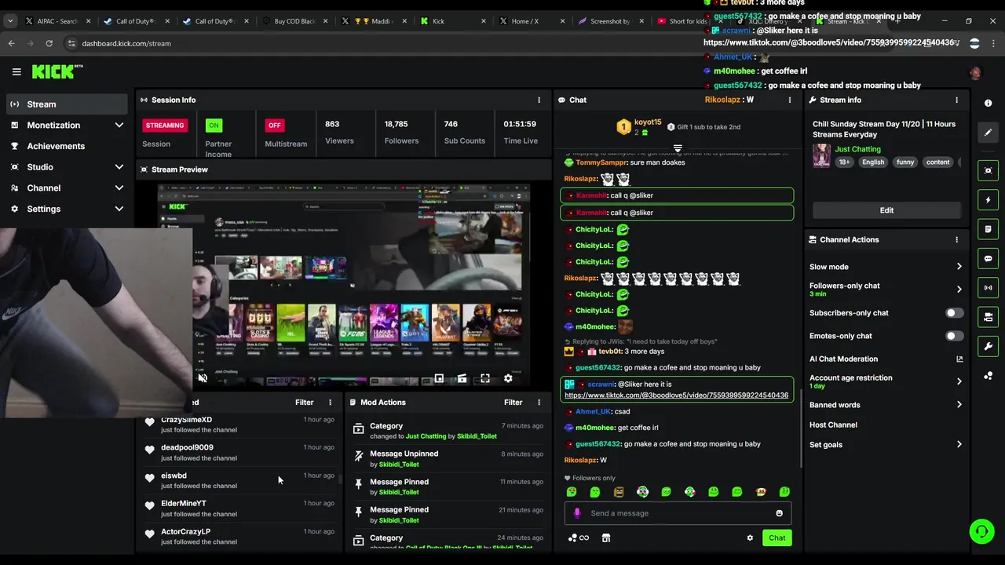This screenshot has height=565, width=1005.
Task: Open the gift shop icon below chat
Action: [x=606, y=538]
